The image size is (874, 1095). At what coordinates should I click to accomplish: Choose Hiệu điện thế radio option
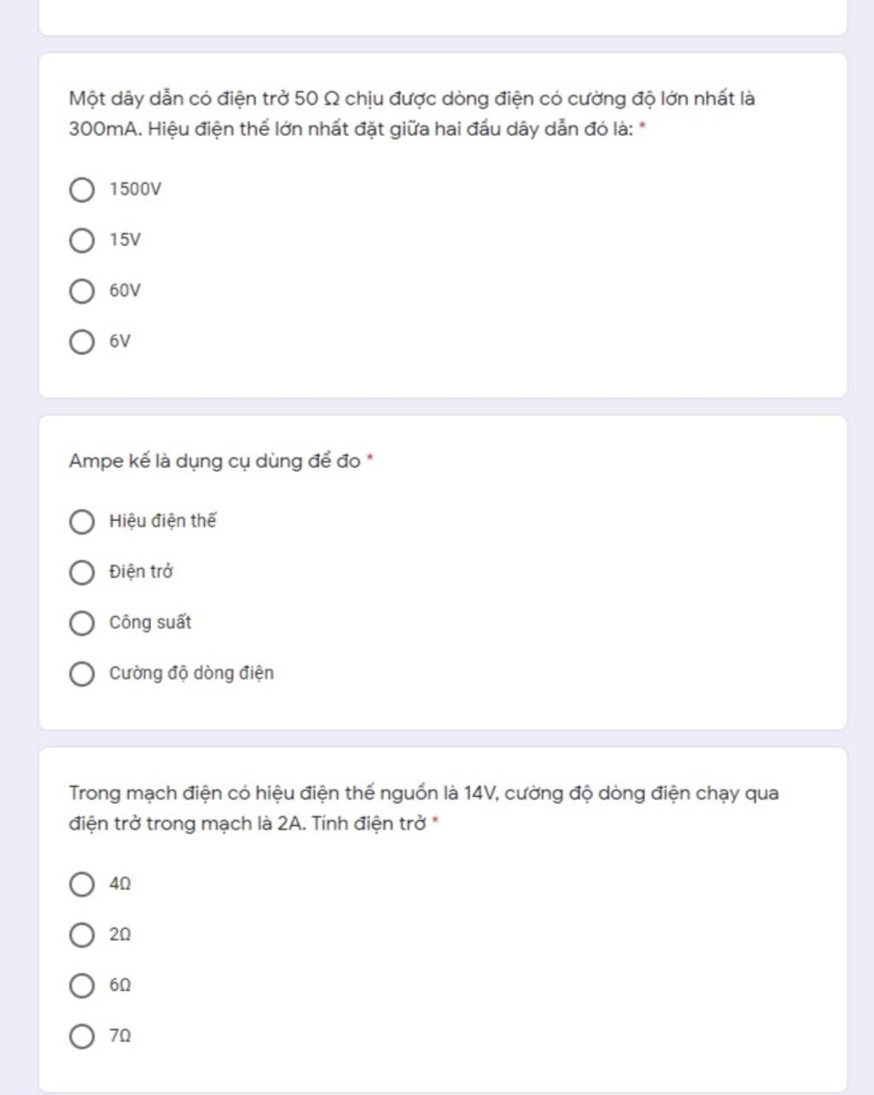pyautogui.click(x=81, y=522)
